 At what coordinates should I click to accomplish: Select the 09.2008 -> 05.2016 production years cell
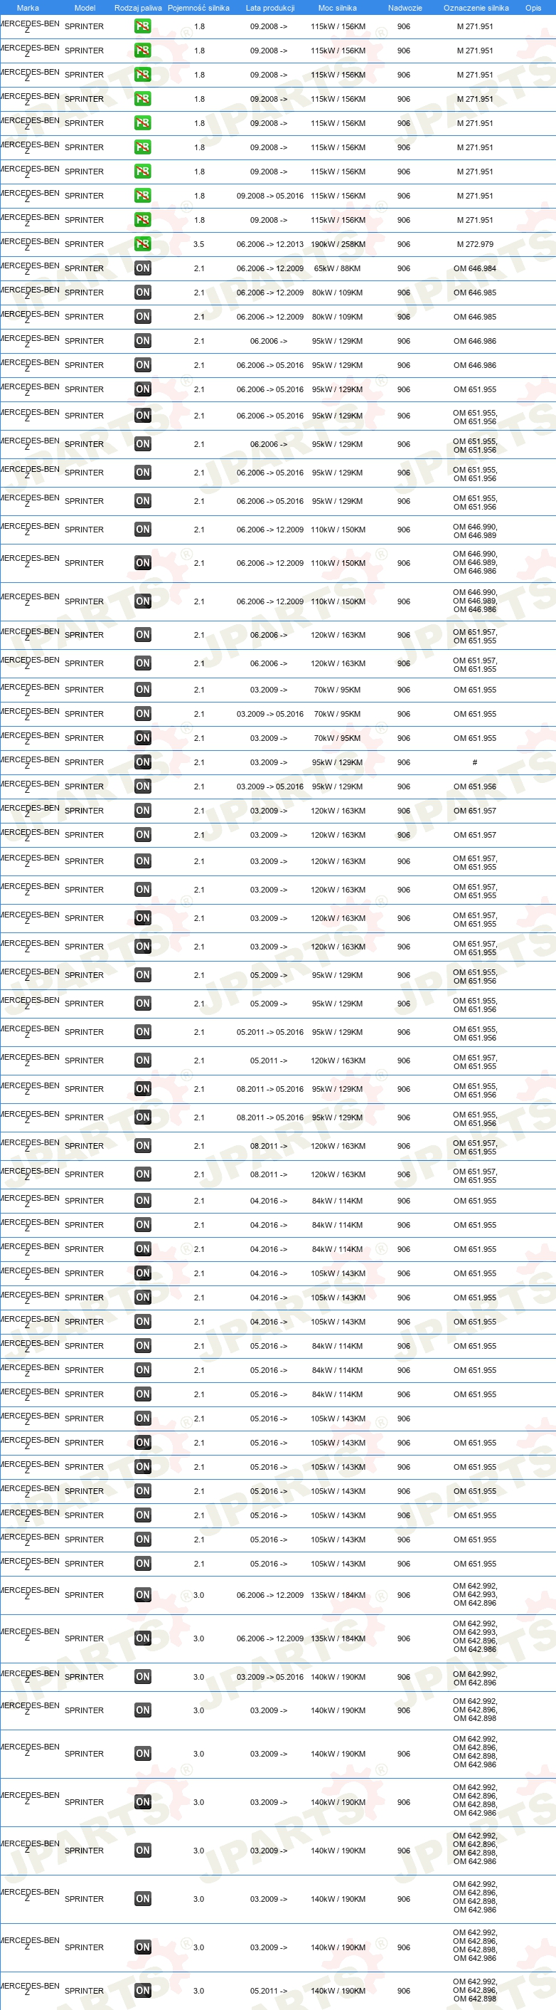(x=269, y=196)
